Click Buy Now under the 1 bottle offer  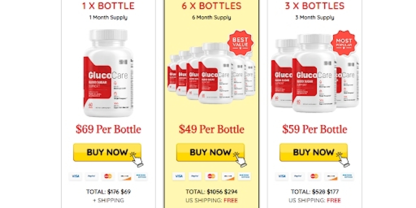click(107, 153)
